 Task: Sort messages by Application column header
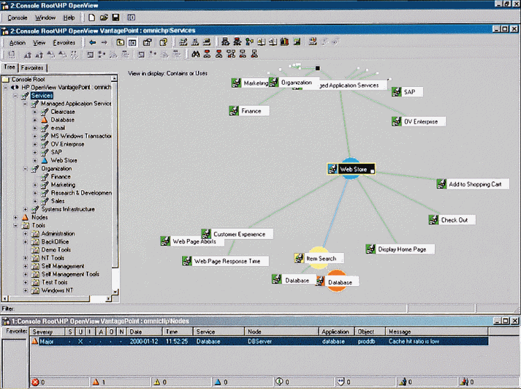(336, 331)
